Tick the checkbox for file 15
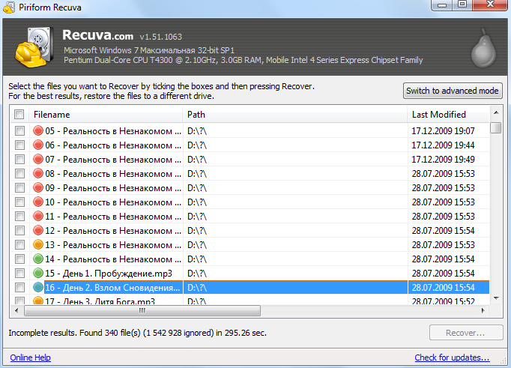The height and width of the screenshot is (368, 511). (20, 273)
